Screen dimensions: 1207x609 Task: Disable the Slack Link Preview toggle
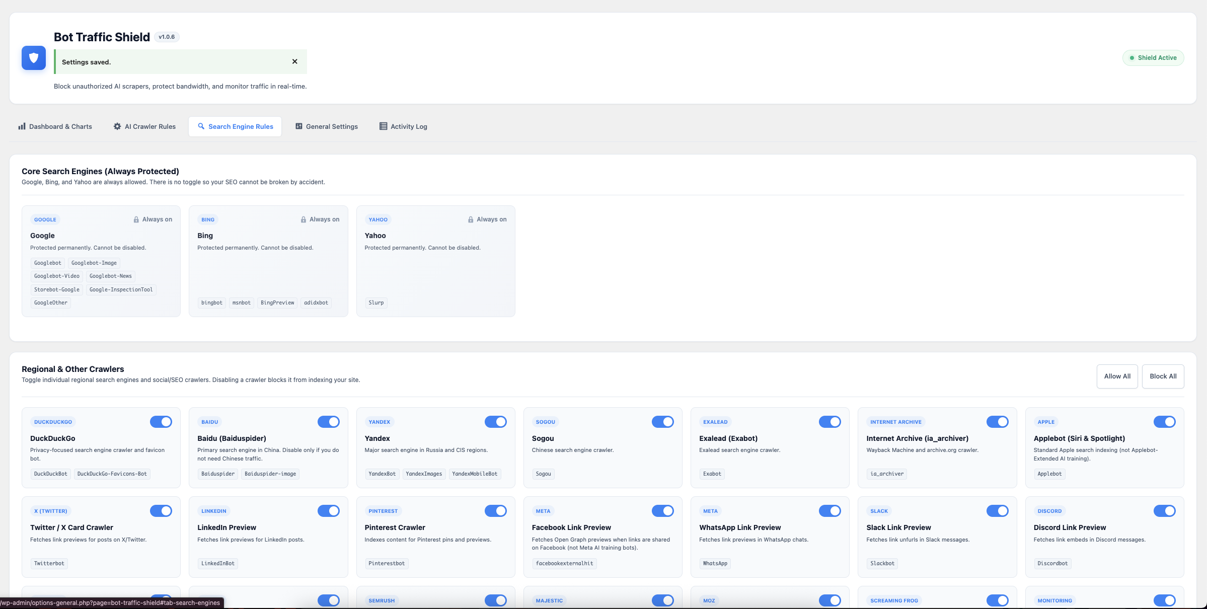pyautogui.click(x=998, y=511)
